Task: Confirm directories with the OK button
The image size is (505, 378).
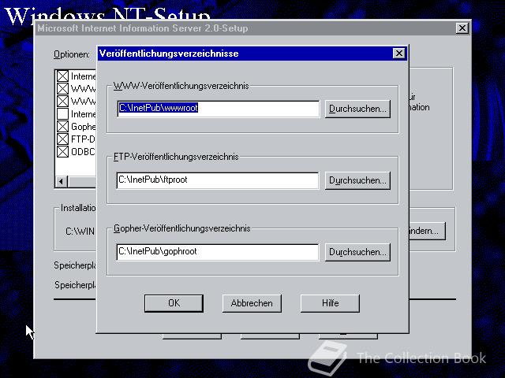Action: click(174, 303)
